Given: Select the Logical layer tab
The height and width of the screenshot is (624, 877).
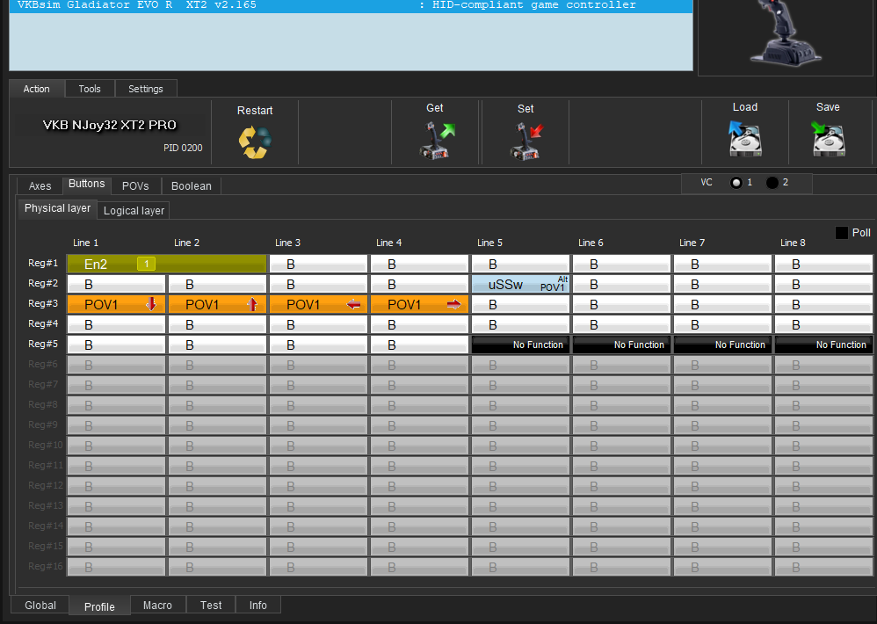Looking at the screenshot, I should point(134,211).
